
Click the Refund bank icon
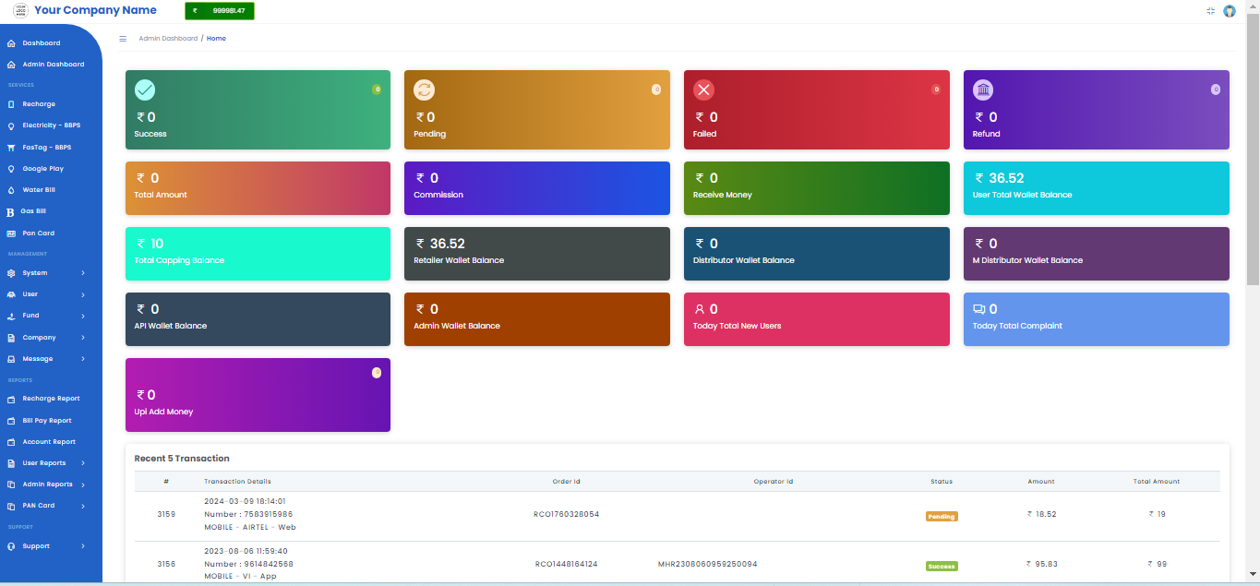point(983,90)
